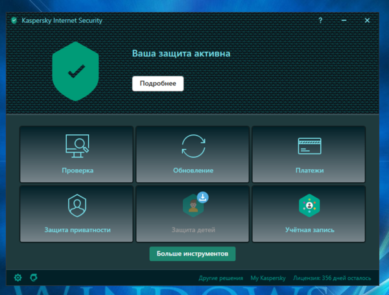
Task: Open Учётная запись via the hexagon icon
Action: 309,206
